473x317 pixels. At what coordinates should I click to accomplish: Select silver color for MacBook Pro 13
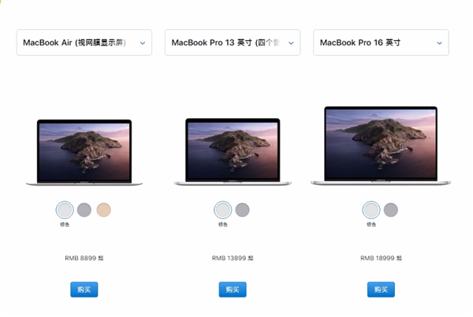[x=222, y=210]
